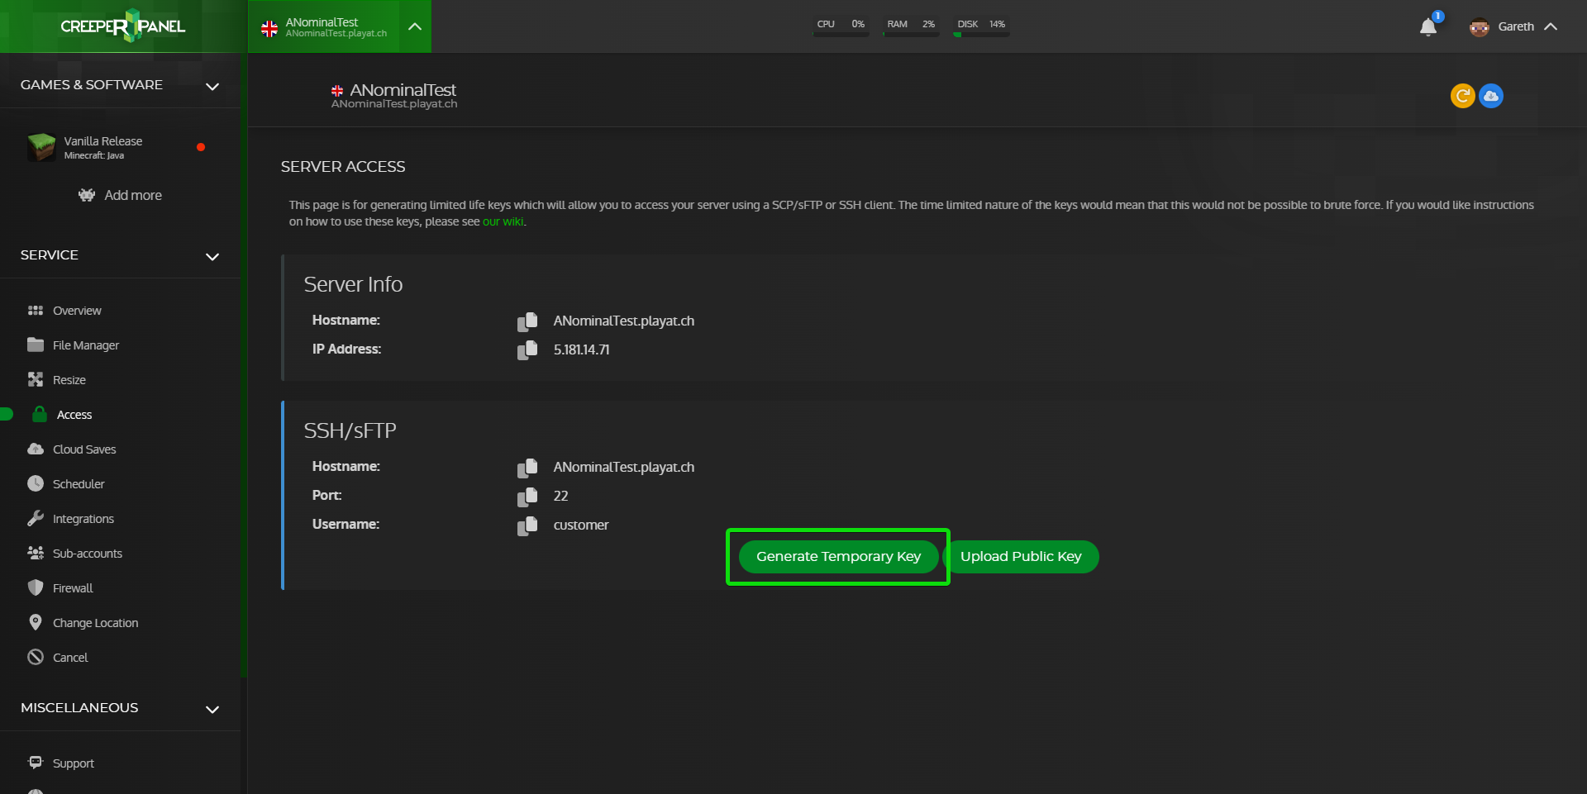Open the Firewall page

(73, 588)
